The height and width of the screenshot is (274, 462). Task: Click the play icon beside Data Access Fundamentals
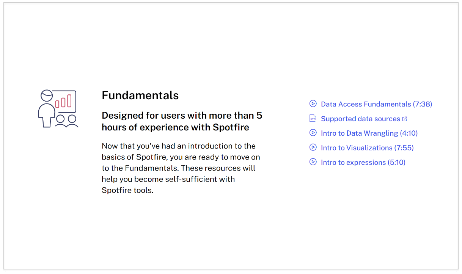313,103
